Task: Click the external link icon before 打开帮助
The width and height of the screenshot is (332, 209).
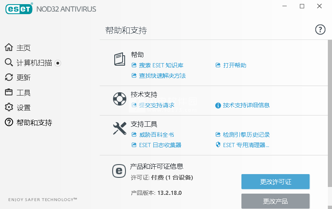Action: tap(218, 65)
